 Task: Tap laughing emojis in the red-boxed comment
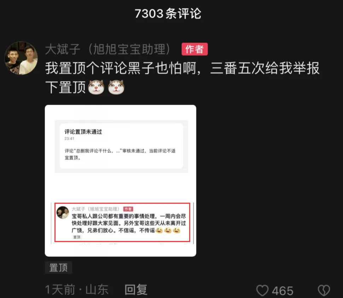168,230
